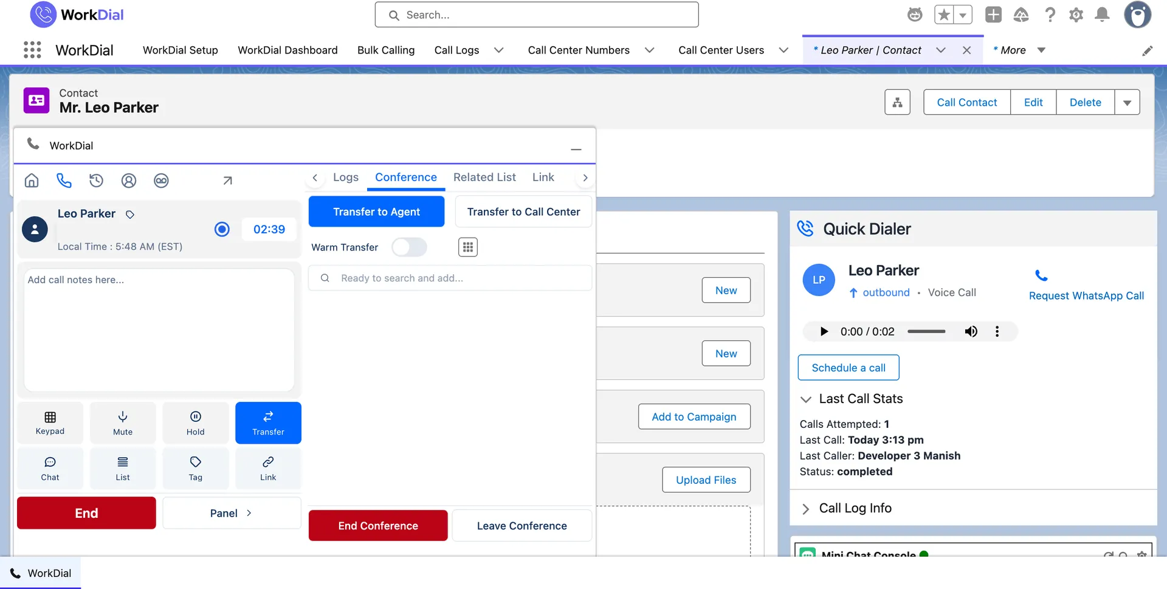The image size is (1167, 589).
Task: Open the Link tab in call panel
Action: (543, 177)
